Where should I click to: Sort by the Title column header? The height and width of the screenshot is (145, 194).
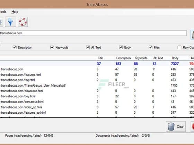(100, 58)
